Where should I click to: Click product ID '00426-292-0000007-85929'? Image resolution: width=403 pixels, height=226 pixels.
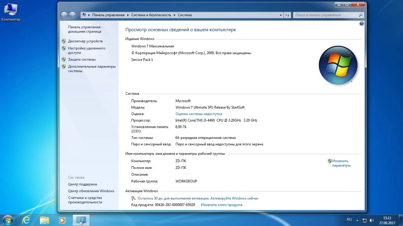pyautogui.click(x=175, y=205)
